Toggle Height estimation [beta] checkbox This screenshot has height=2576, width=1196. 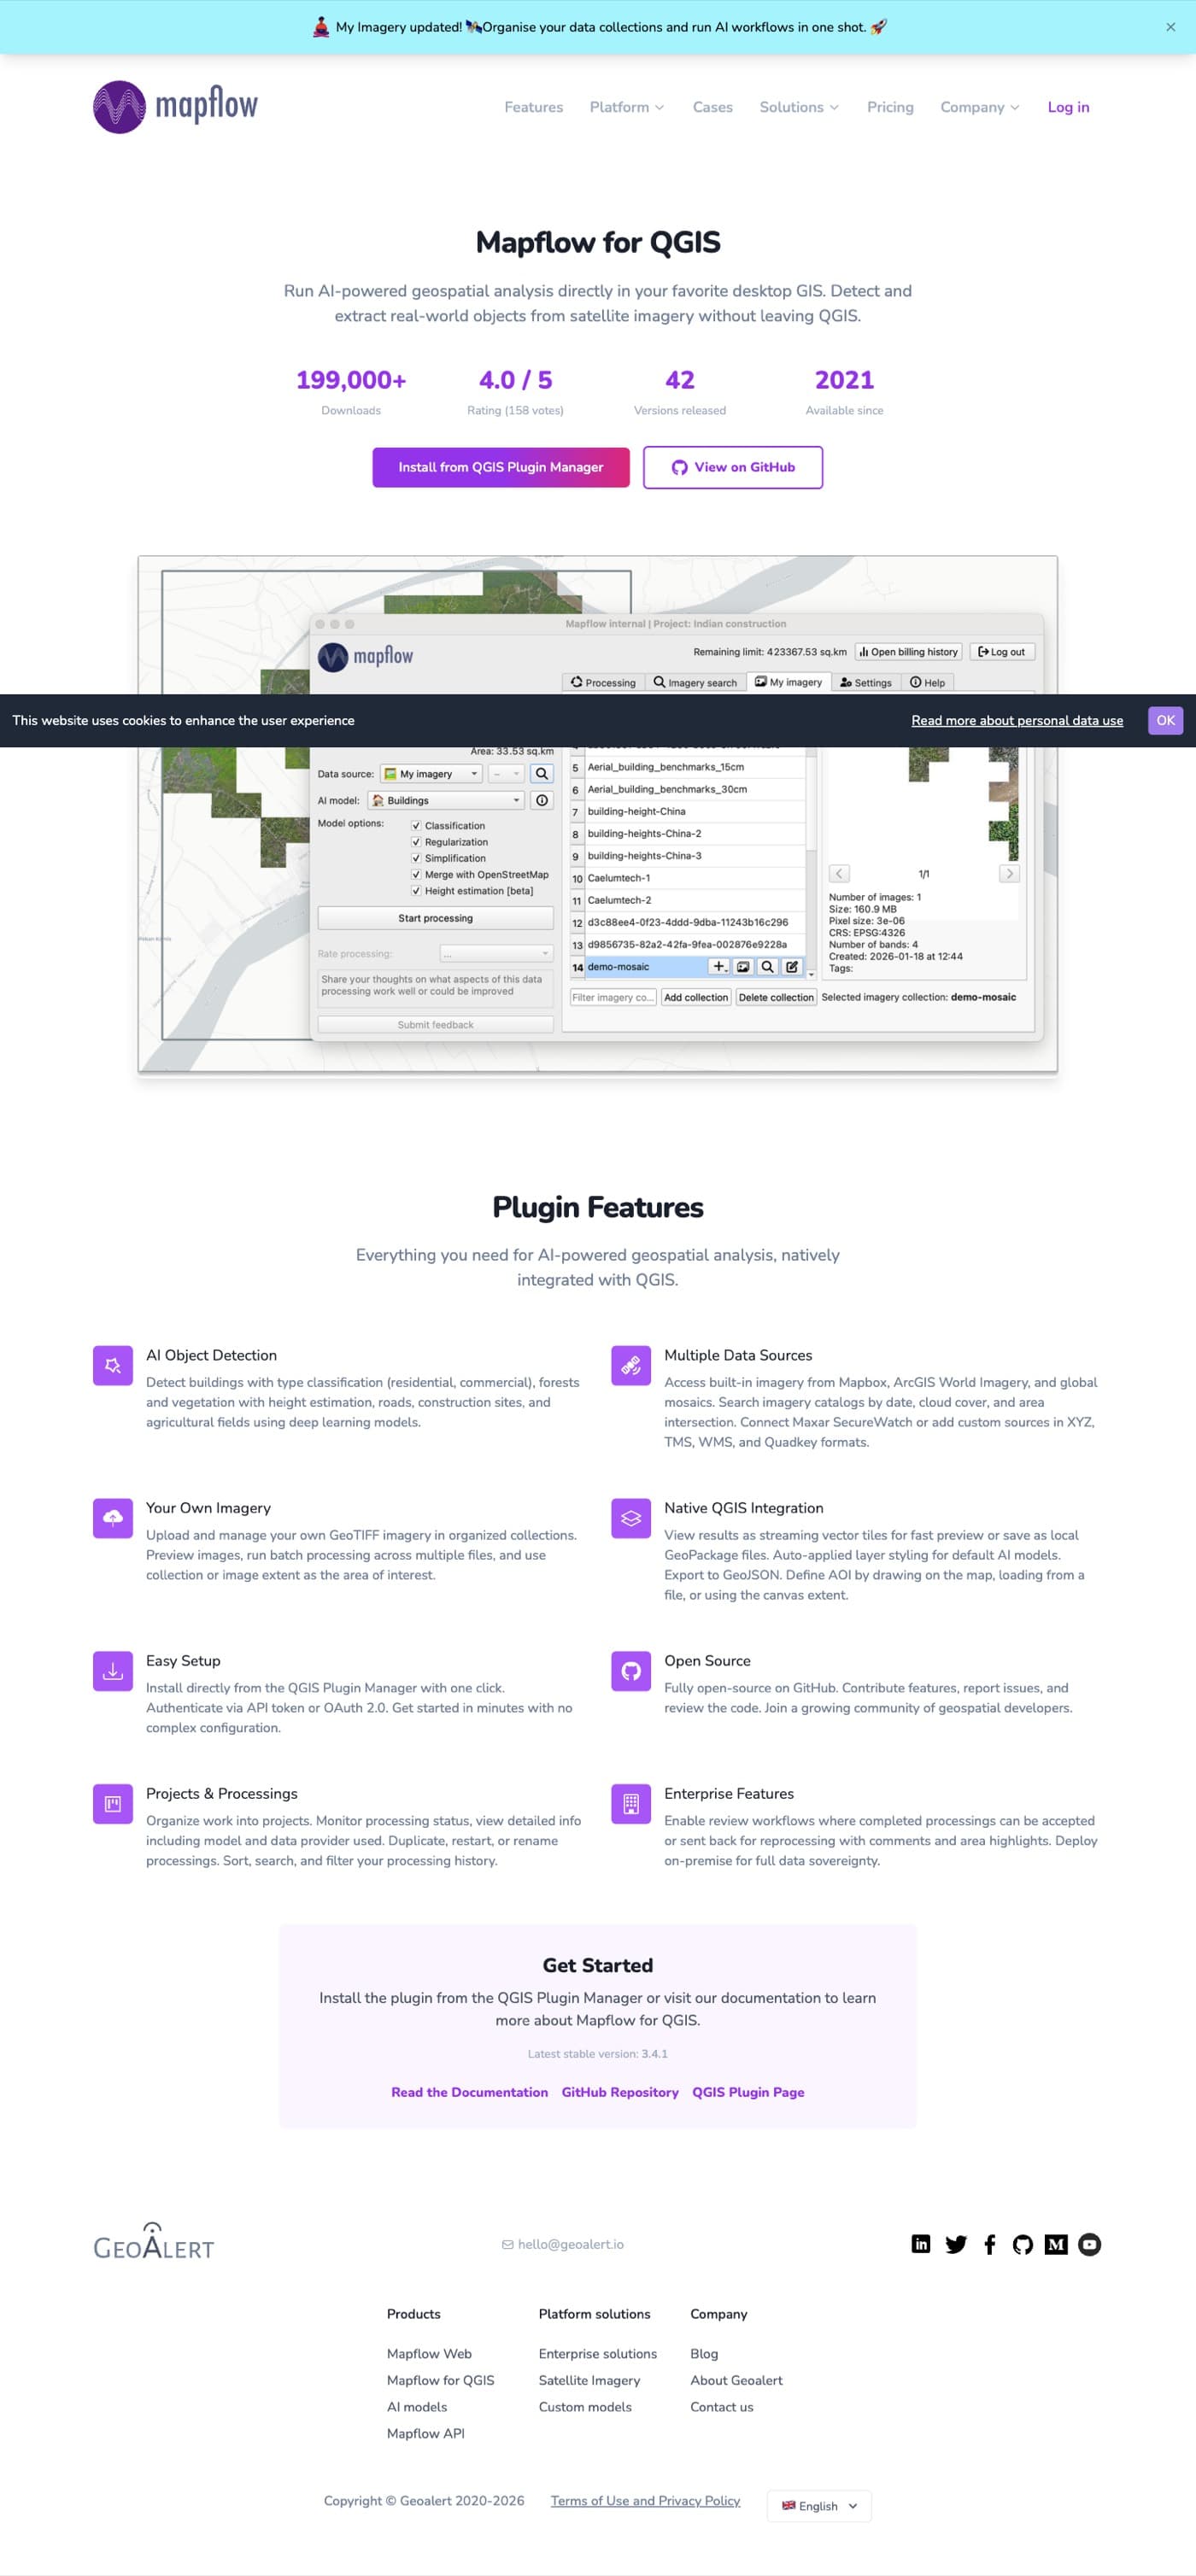416,891
